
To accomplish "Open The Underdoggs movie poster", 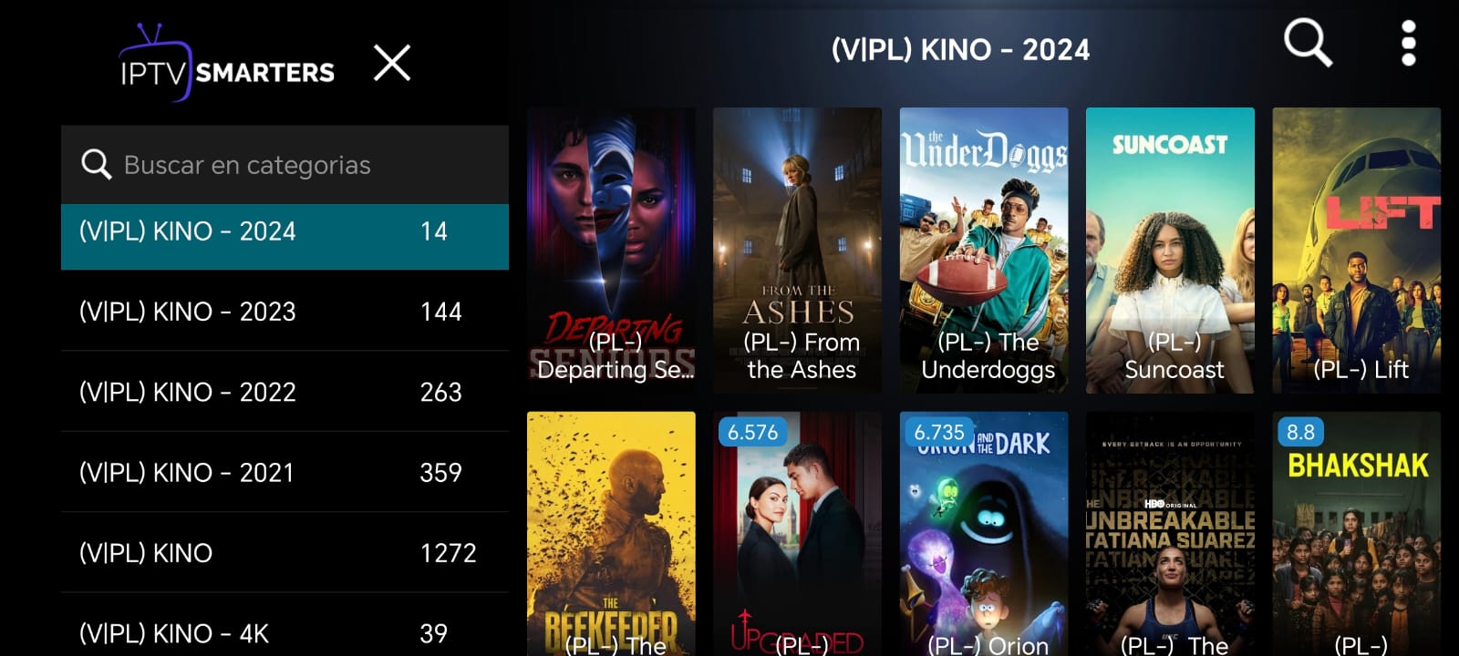I will pos(984,251).
